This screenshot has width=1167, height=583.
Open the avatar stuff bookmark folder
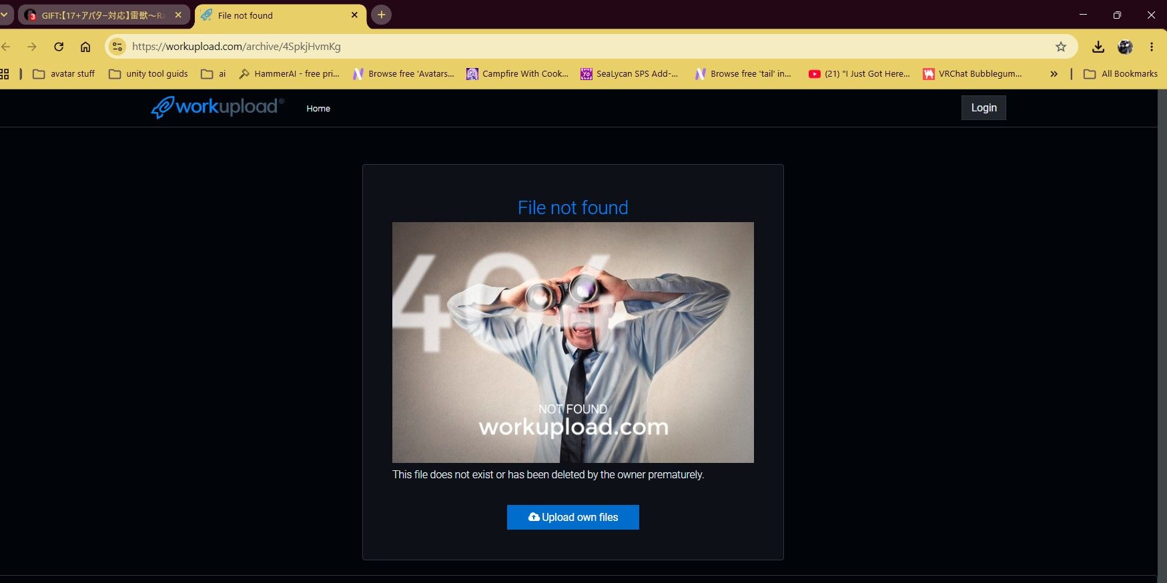(x=64, y=74)
